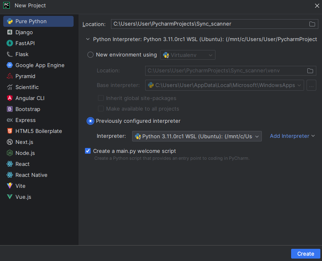This screenshot has height=261, width=322.
Task: Click the Express ex icon
Action: (10, 120)
